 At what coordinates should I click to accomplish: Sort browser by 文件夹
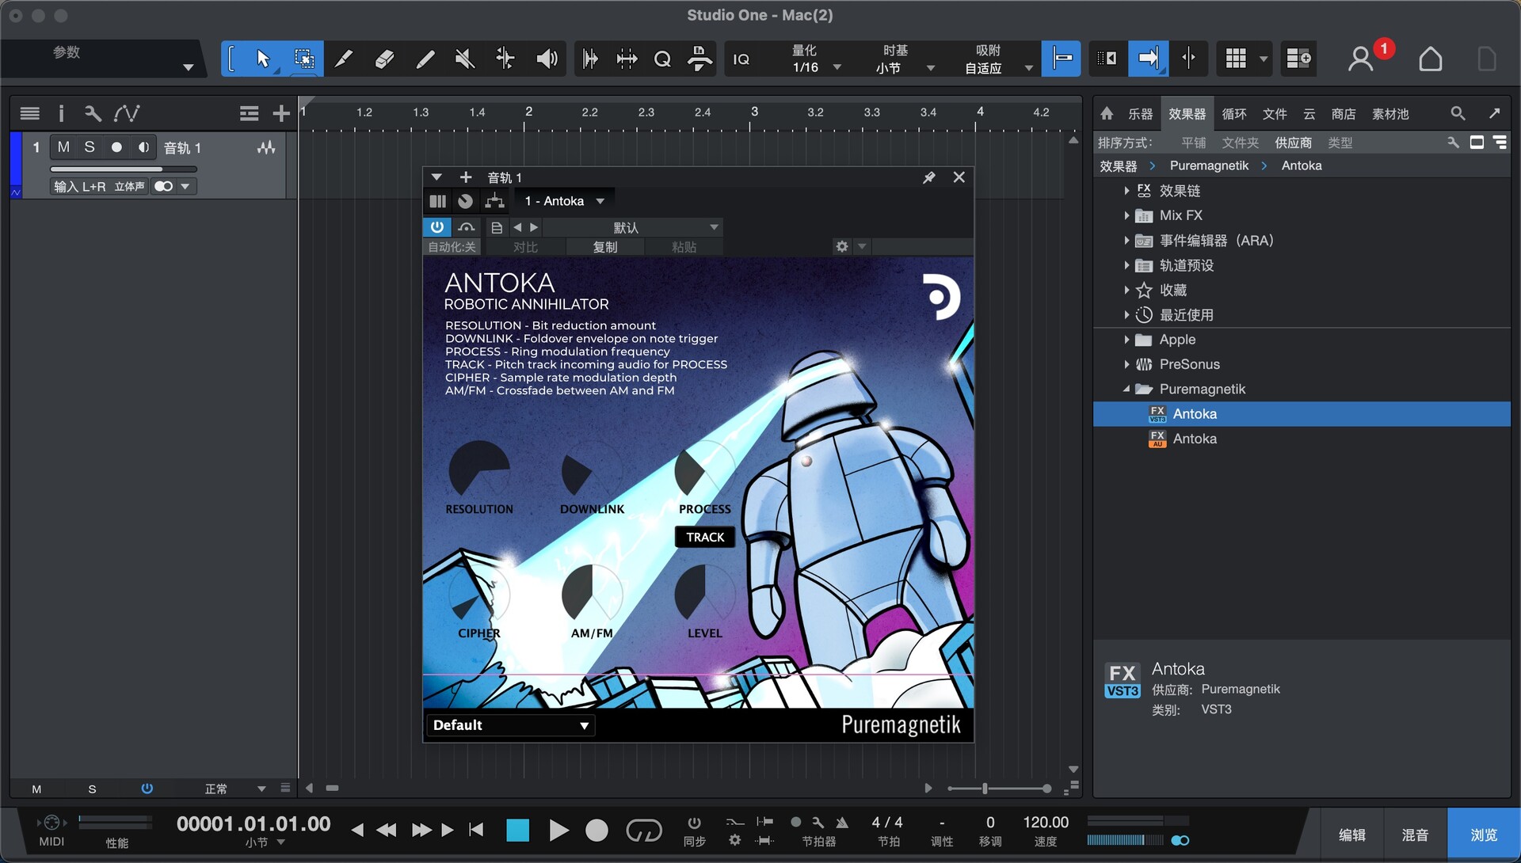[1240, 143]
